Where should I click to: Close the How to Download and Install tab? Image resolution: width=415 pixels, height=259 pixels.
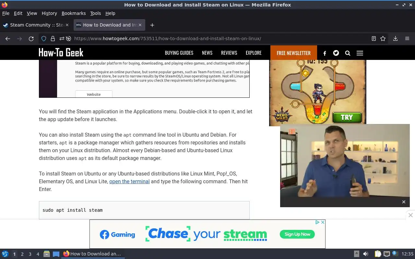coord(140,25)
